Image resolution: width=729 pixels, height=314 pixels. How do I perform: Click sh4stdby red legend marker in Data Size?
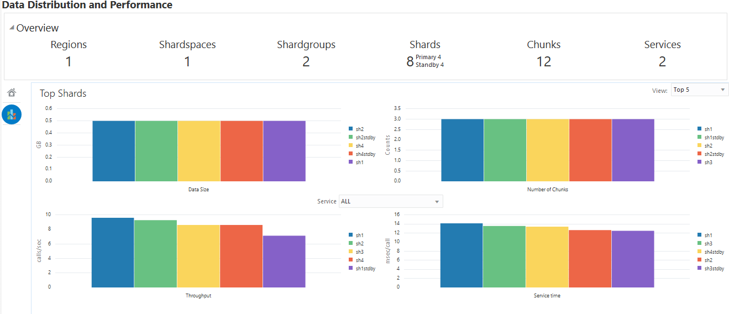click(x=350, y=154)
